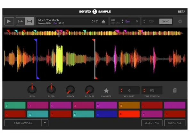Viewport: 189px width, 139px height.
Task: Click the track title Much Too Much
Action: click(48, 20)
